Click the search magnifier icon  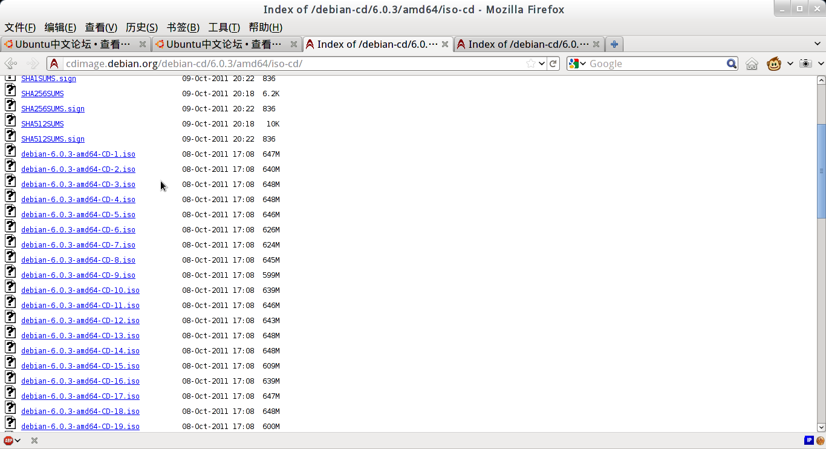pos(732,64)
